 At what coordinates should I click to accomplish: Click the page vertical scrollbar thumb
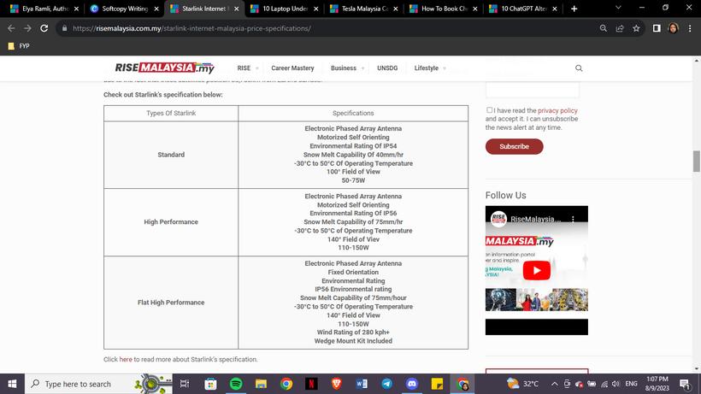(696, 162)
